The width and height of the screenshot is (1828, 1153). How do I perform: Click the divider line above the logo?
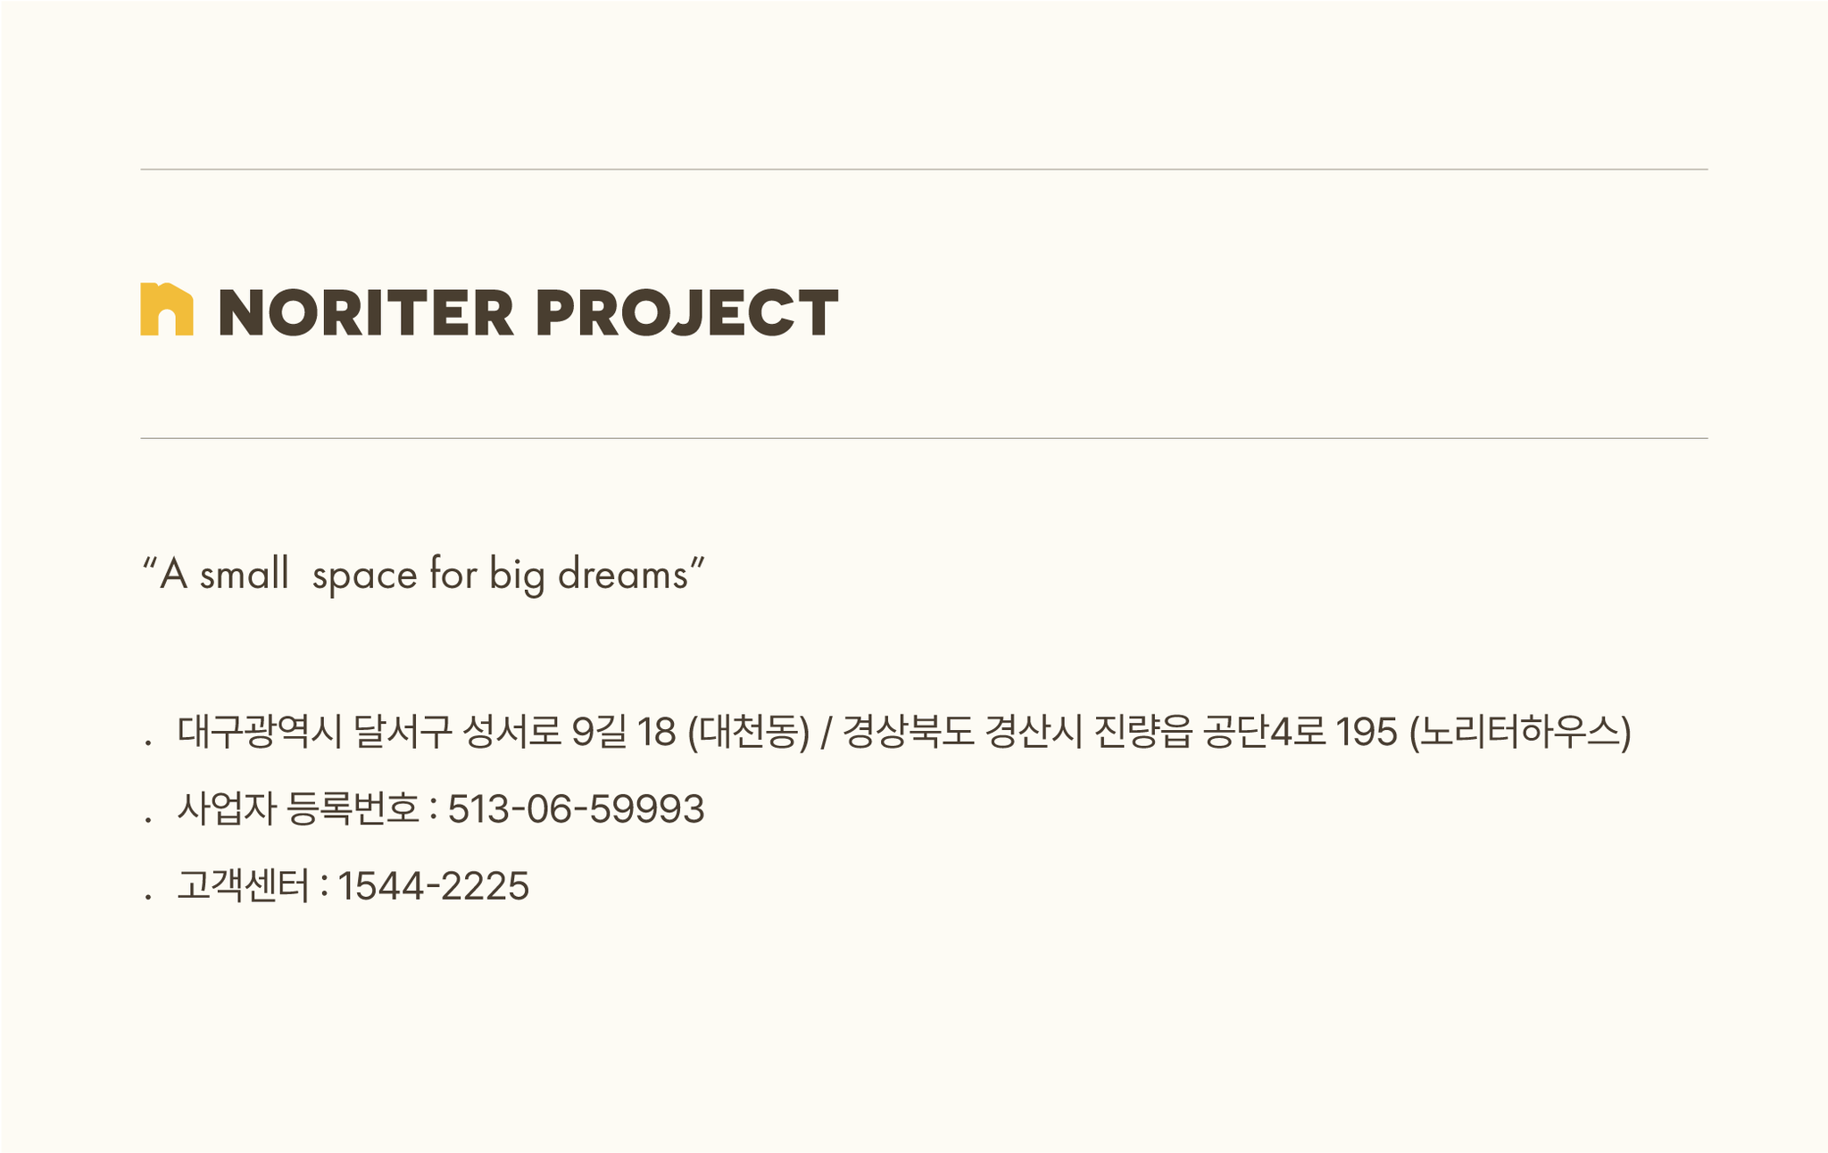[924, 169]
